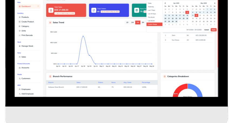This screenshot has height=123, width=235.
Task: Click the KES 28,000.00 value
Action: click(201, 35)
